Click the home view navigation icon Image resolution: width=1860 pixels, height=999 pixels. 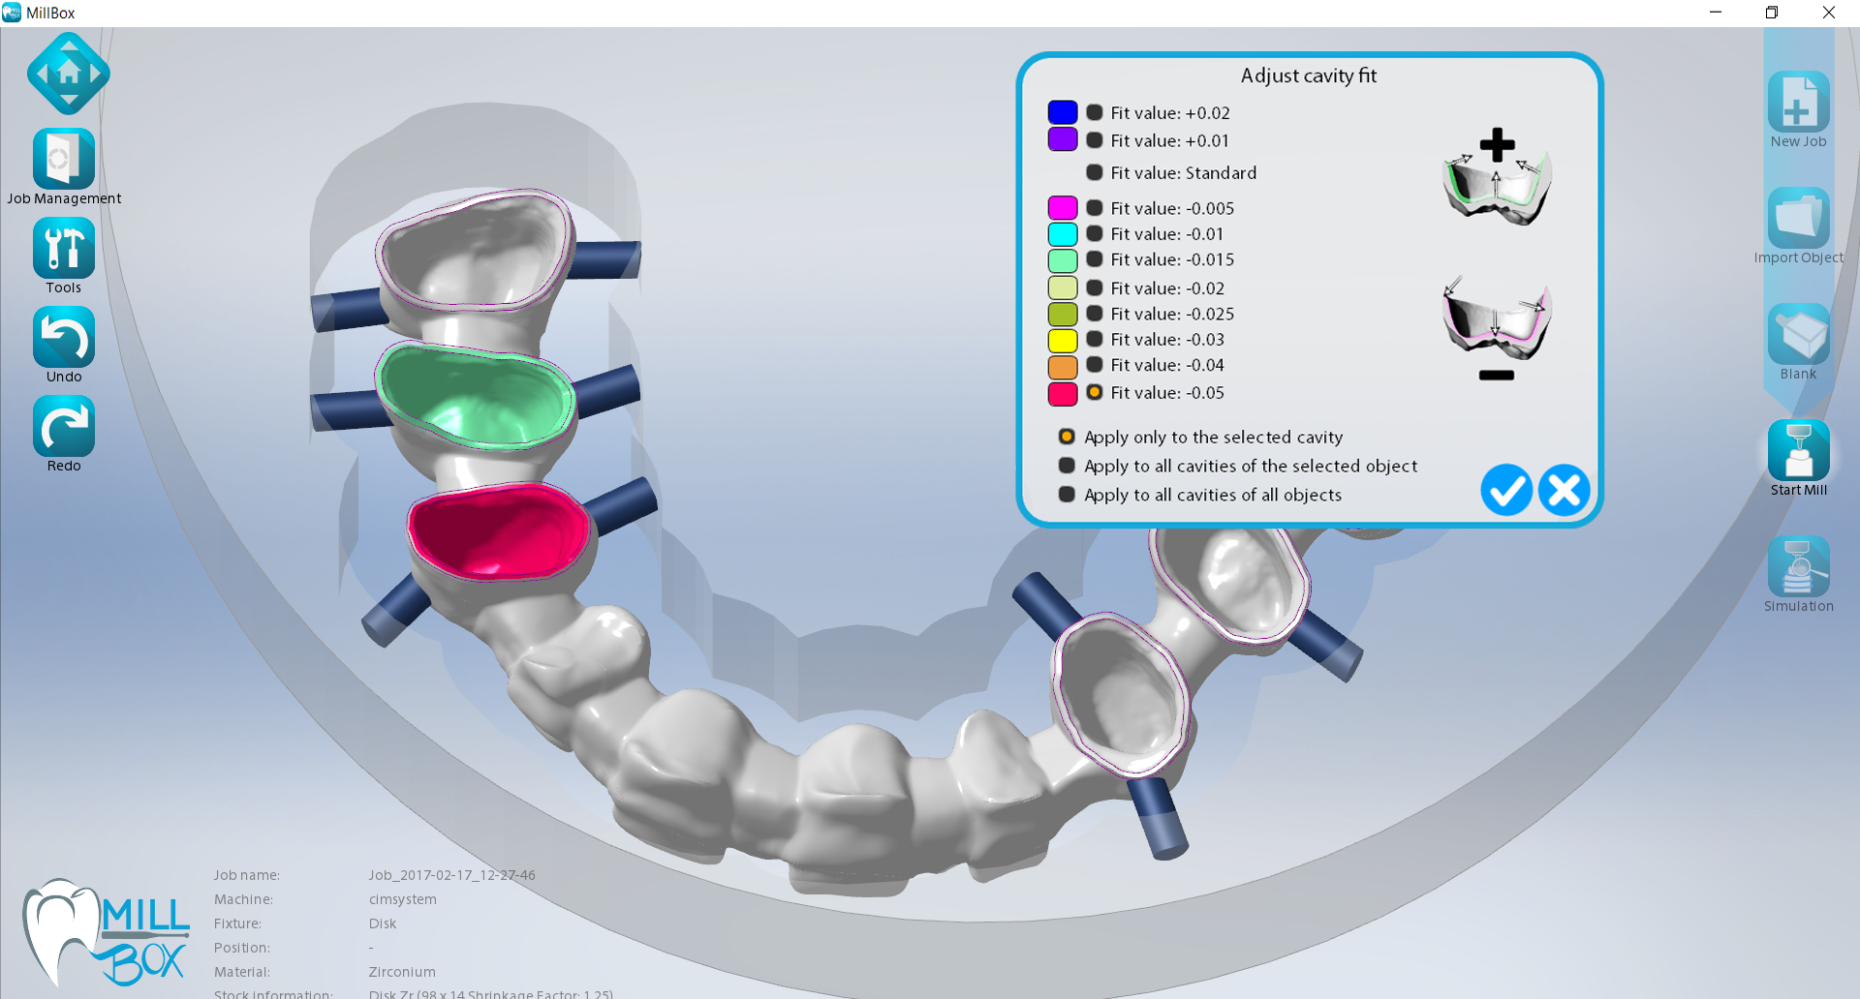click(x=69, y=73)
